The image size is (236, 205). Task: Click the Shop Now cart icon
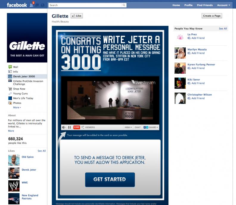(x=10, y=89)
